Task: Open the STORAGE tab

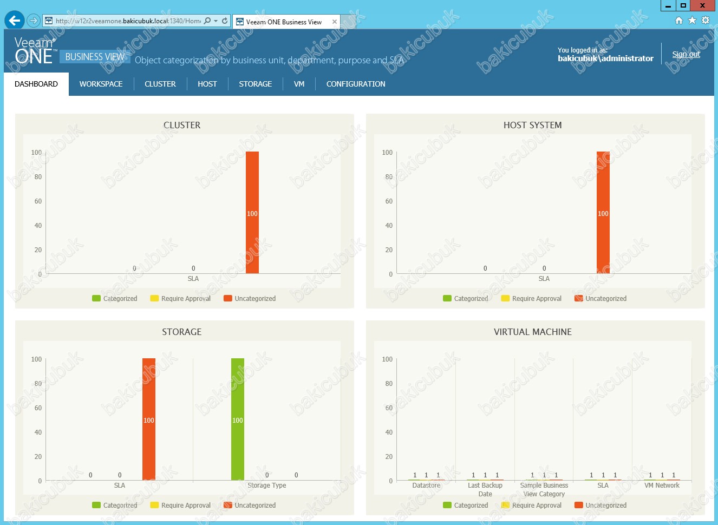Action: tap(256, 84)
